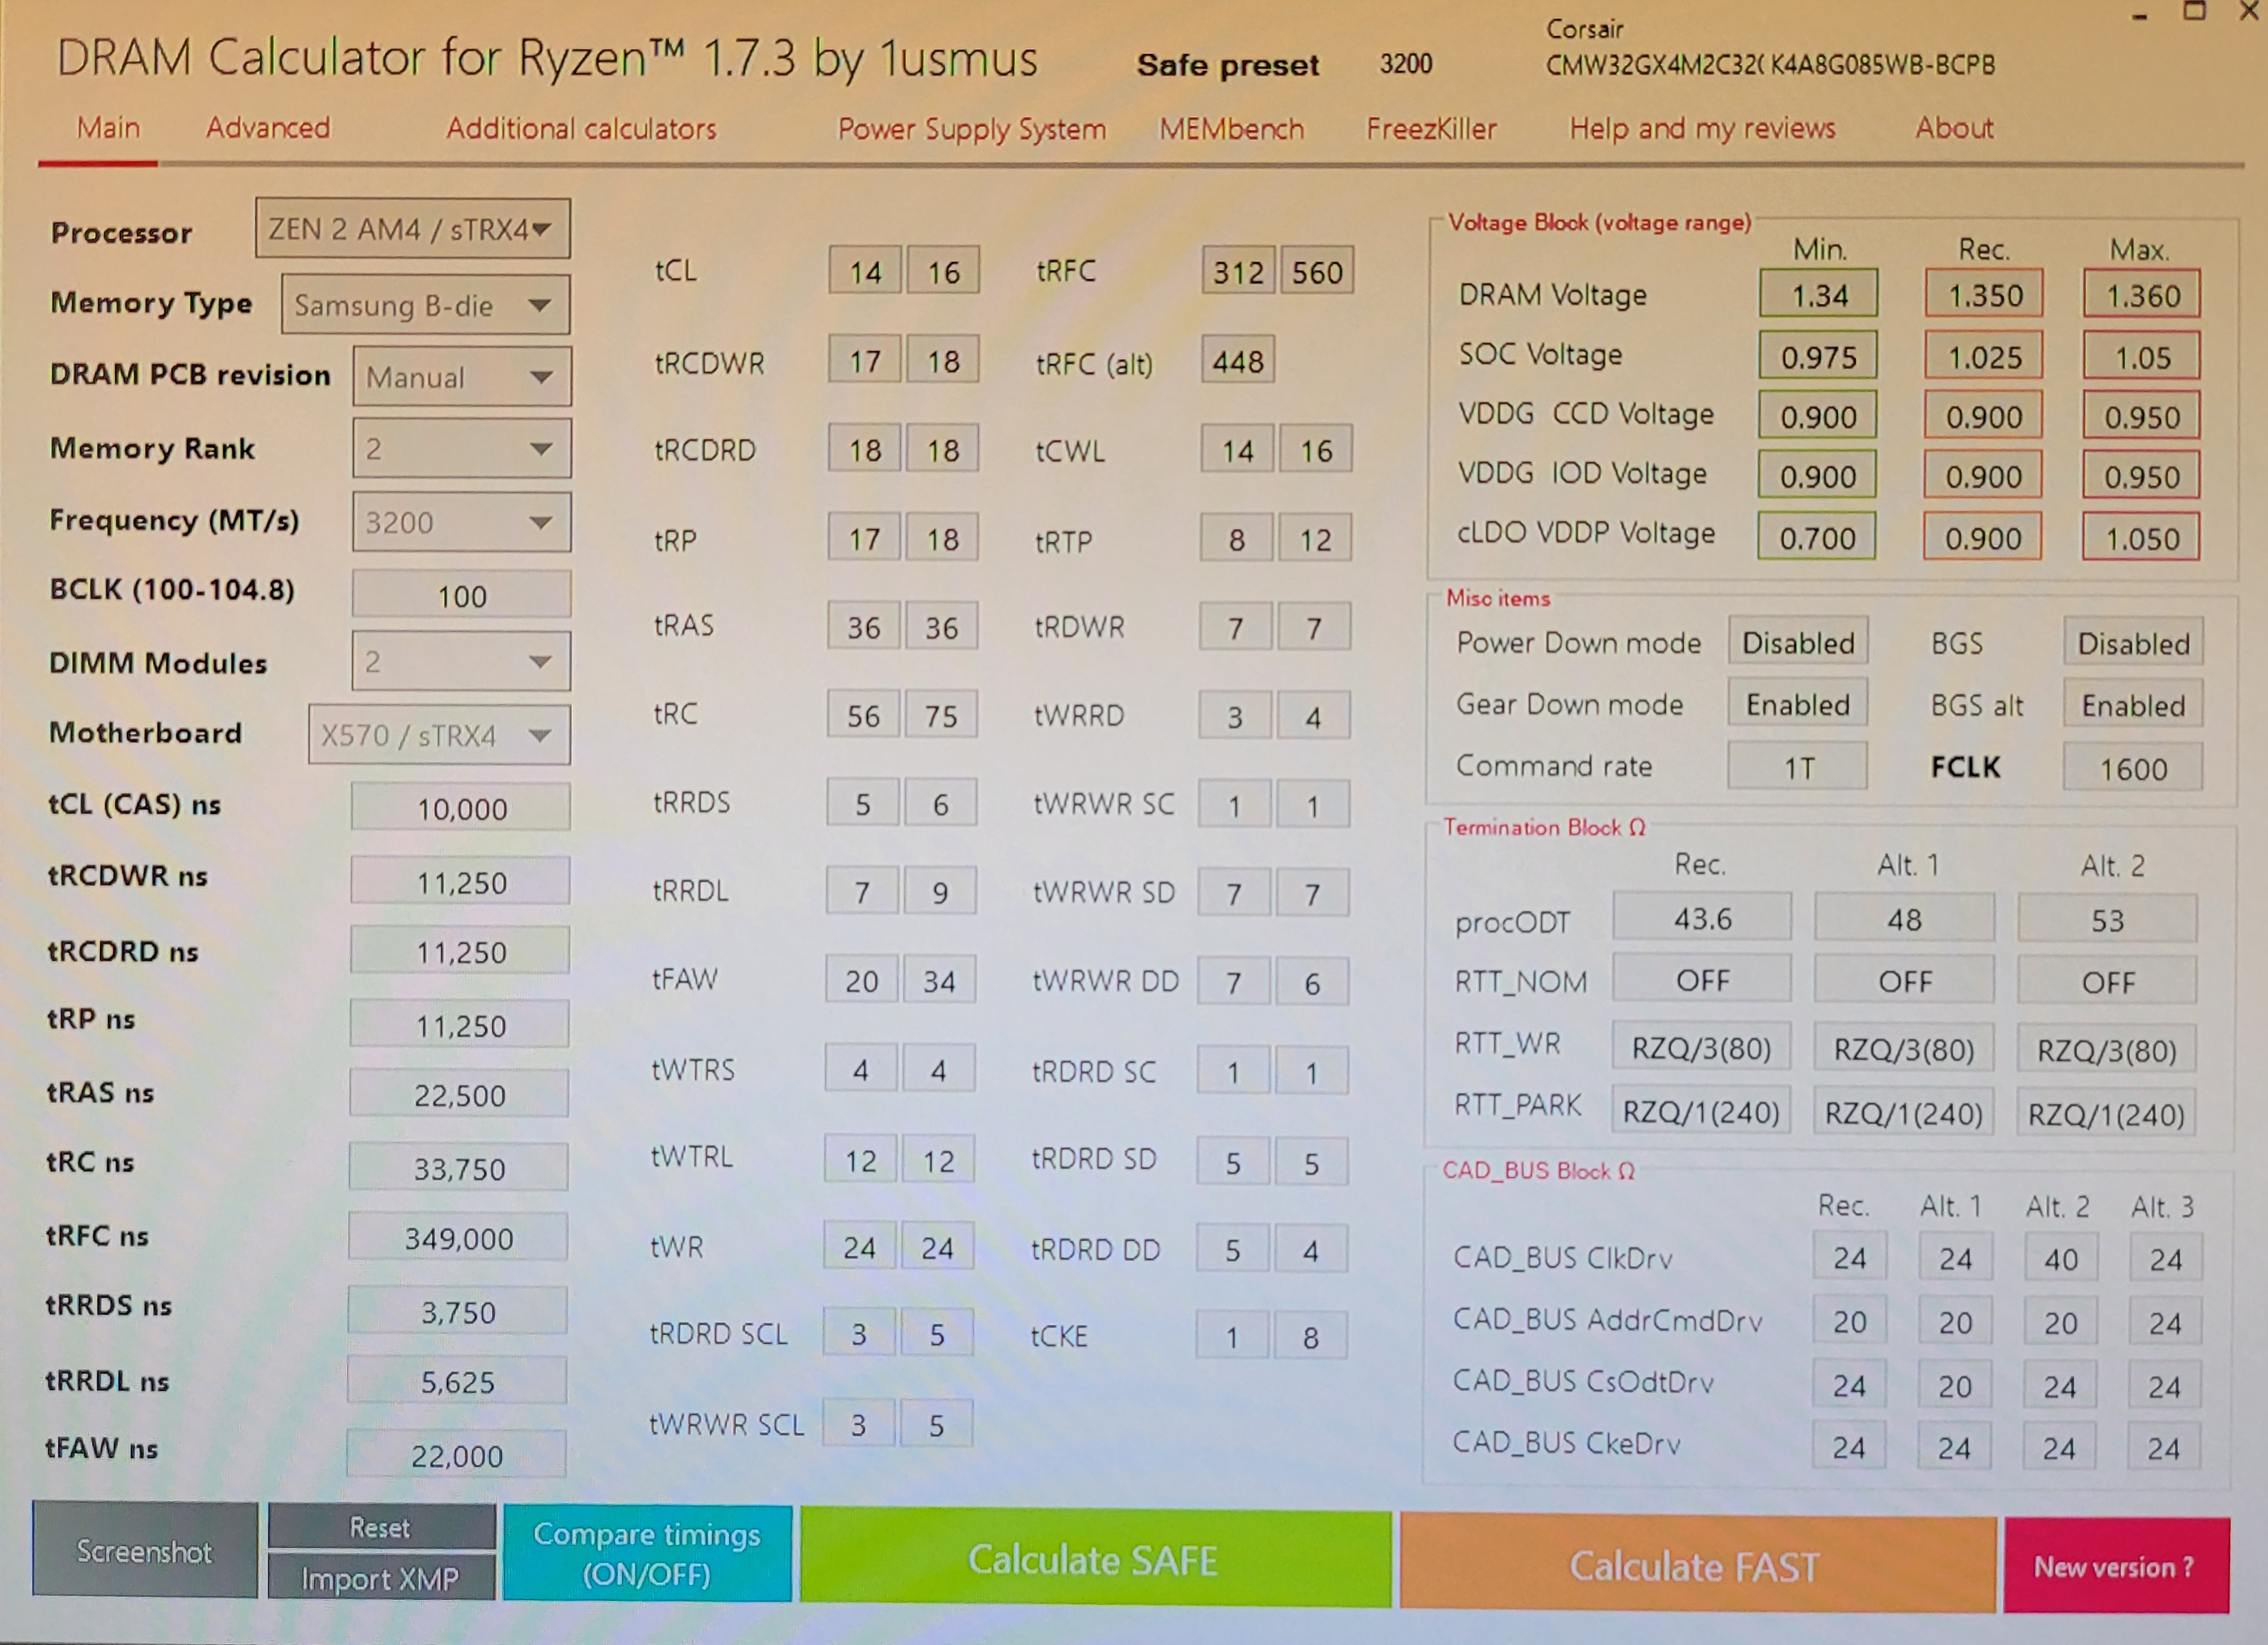Click the Calculate SAFE button
The width and height of the screenshot is (2268, 1645).
(1094, 1559)
